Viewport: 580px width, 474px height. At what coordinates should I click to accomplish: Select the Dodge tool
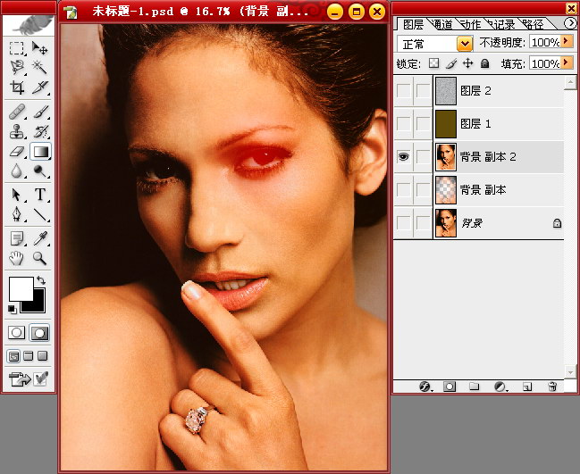(39, 171)
